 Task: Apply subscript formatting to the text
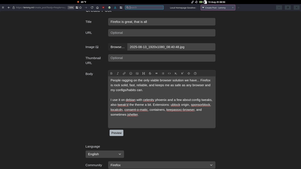[x=176, y=73]
